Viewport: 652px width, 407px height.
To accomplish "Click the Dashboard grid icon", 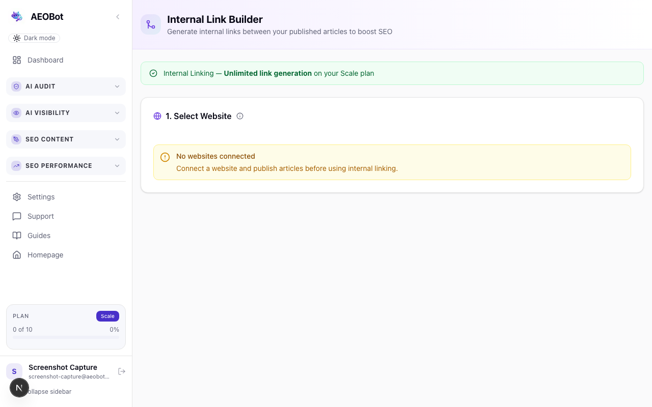I will click(x=17, y=60).
